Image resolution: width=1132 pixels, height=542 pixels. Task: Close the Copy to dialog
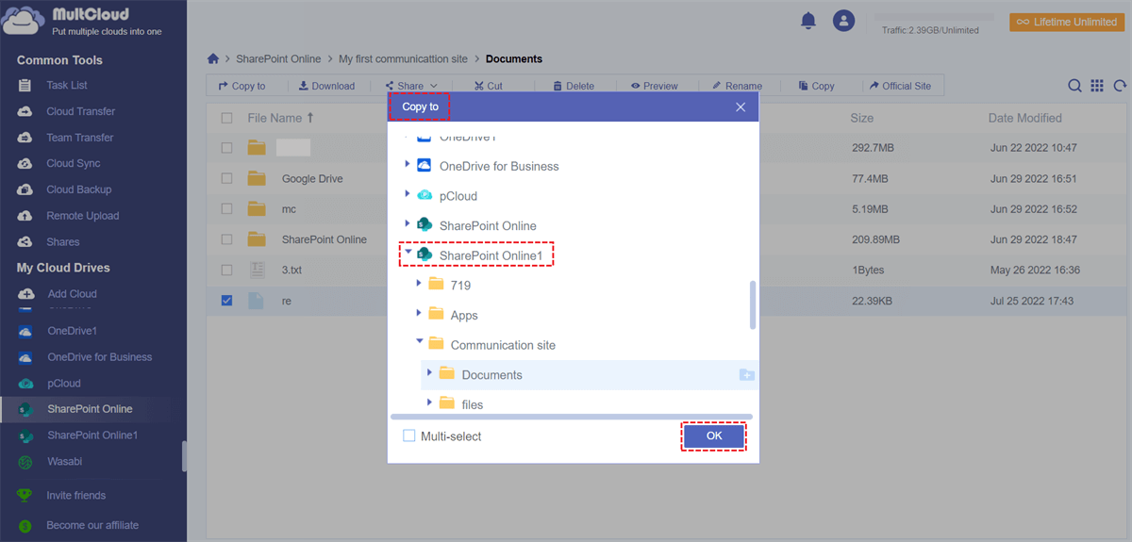coord(741,107)
